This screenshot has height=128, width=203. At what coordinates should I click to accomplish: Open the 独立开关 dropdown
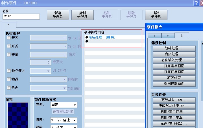40,71
